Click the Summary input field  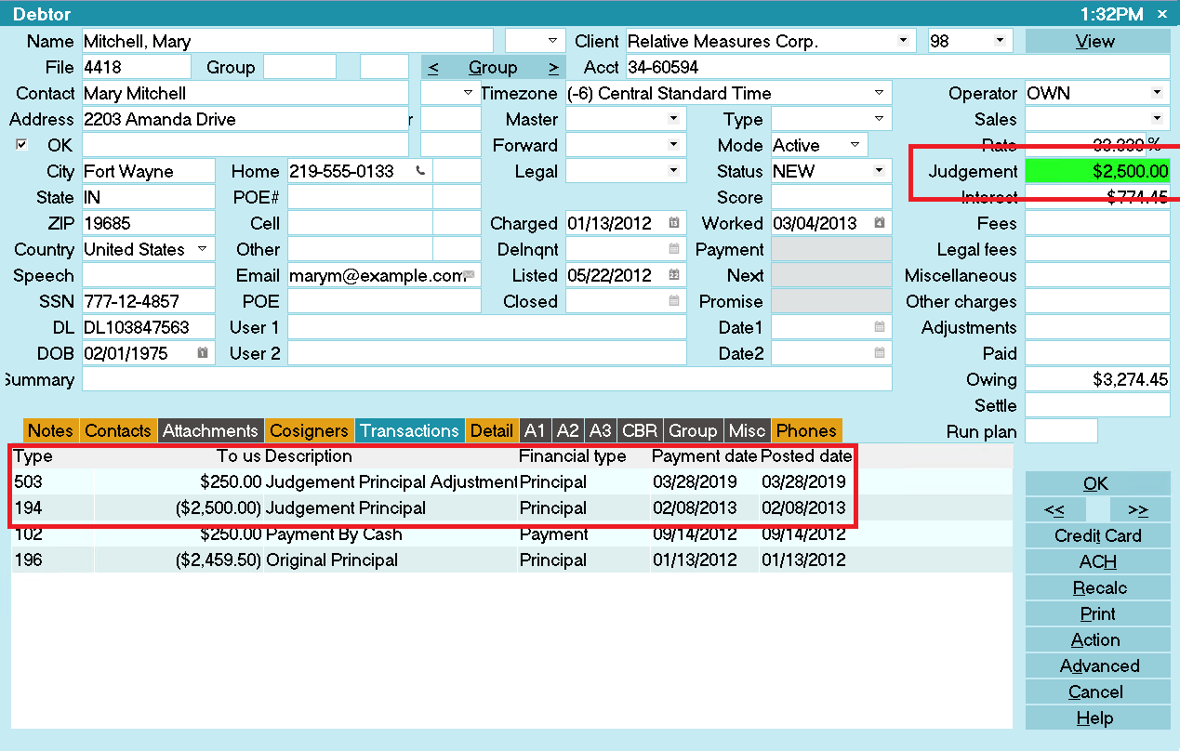(x=486, y=379)
